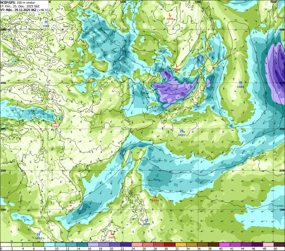285x251 pixels.
Task: Select the H 1049 high pressure marker
Action: click(x=46, y=24)
